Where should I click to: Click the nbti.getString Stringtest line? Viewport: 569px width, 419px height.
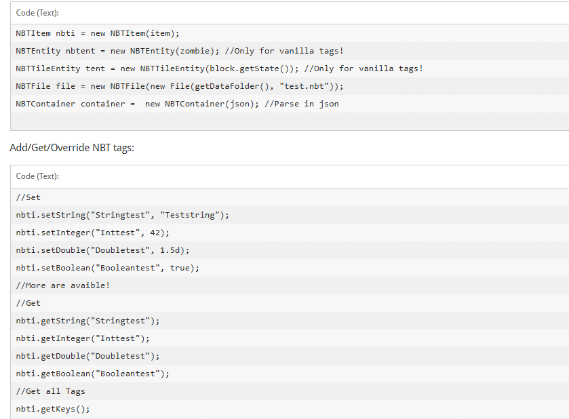pos(87,321)
